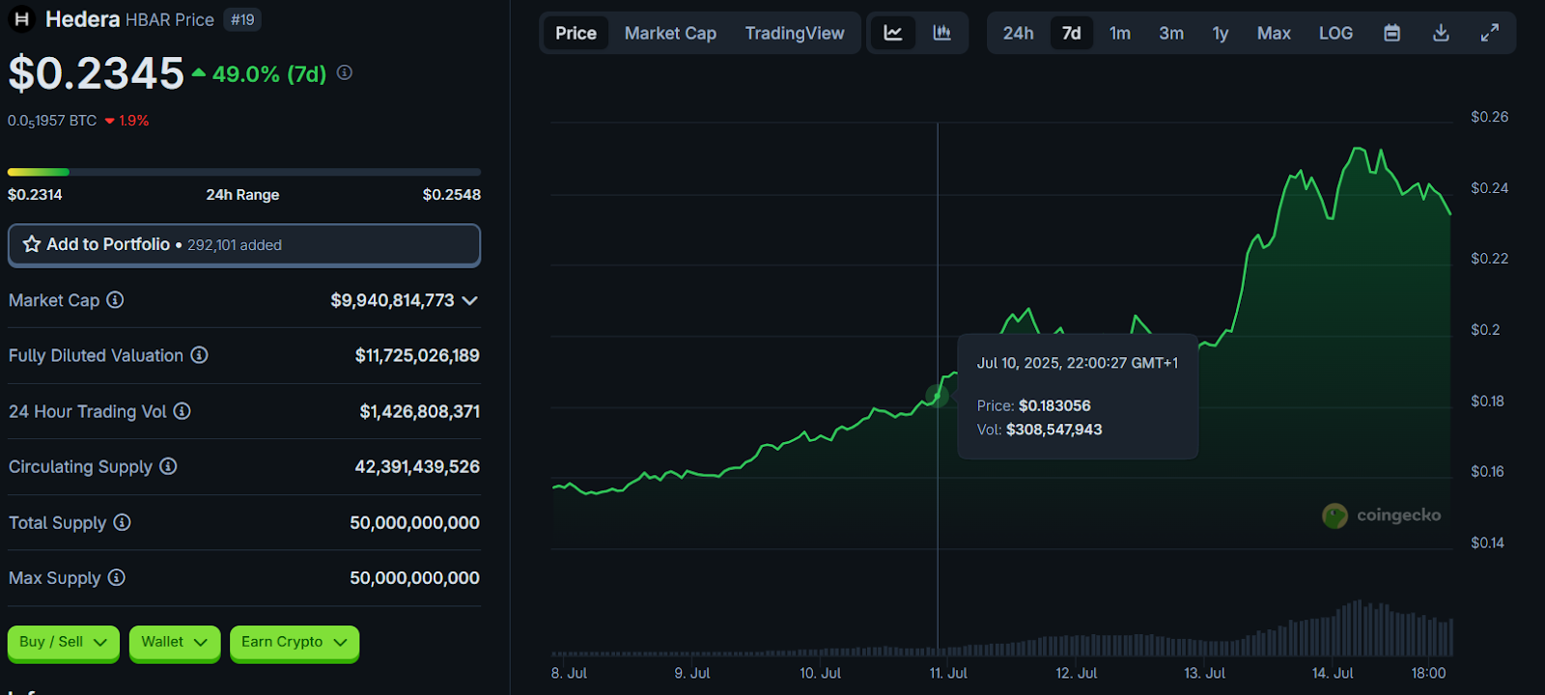1545x695 pixels.
Task: Download chart data icon
Action: (1441, 33)
